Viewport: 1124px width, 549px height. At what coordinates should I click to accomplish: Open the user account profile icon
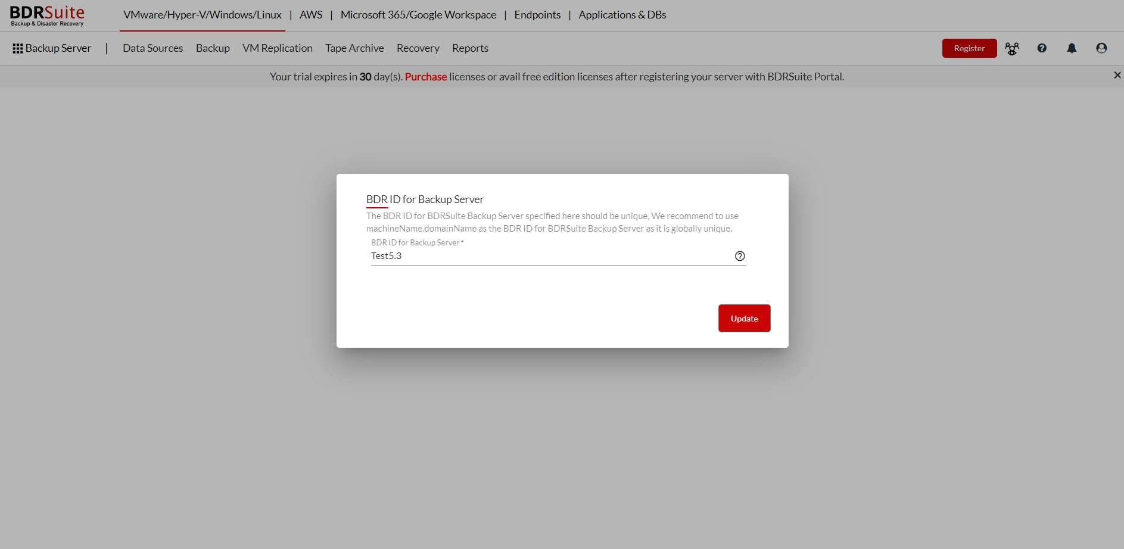click(1101, 48)
